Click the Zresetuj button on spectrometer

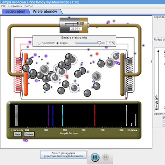pos(29,134)
